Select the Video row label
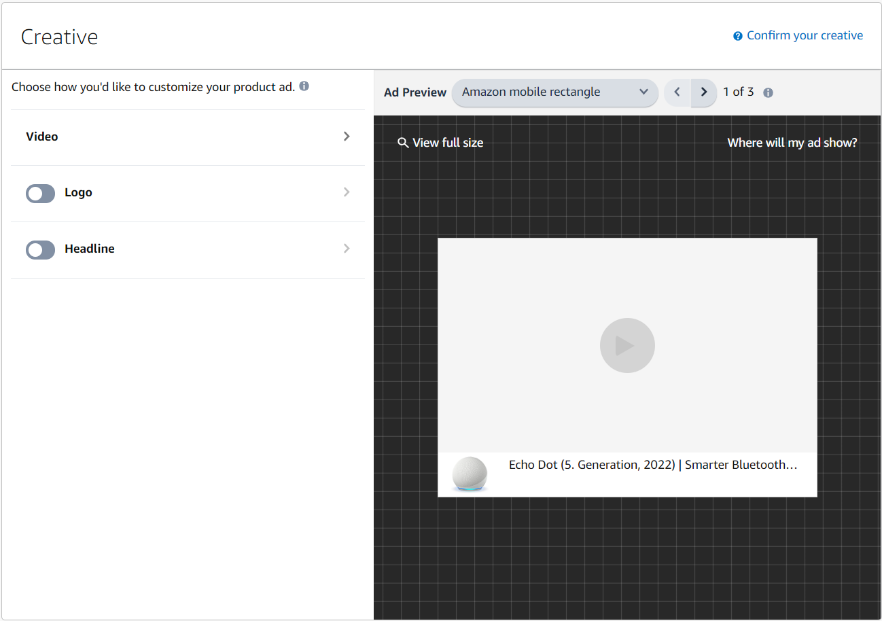 click(42, 137)
